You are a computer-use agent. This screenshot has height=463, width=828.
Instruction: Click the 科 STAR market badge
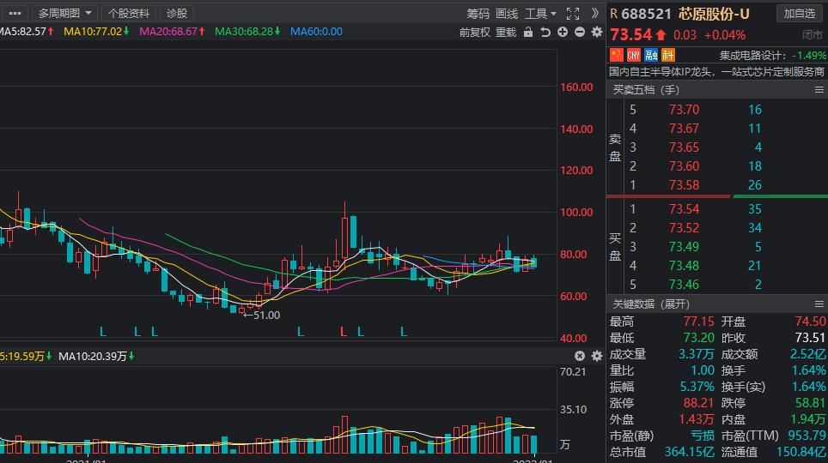point(668,55)
